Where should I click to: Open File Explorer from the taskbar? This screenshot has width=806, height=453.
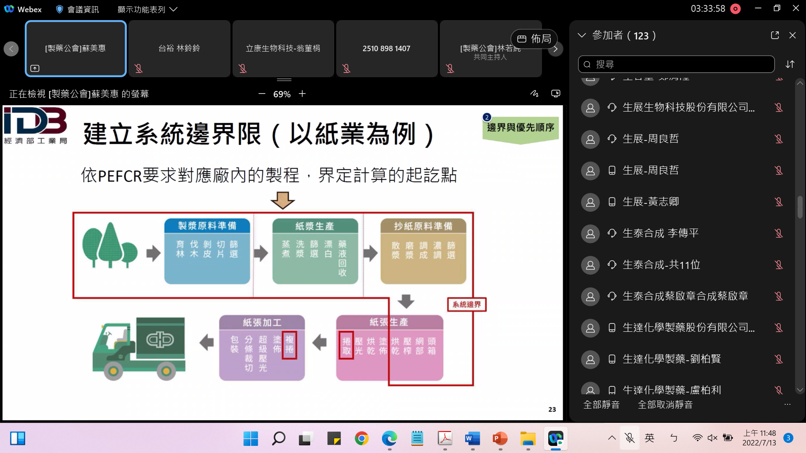(528, 439)
